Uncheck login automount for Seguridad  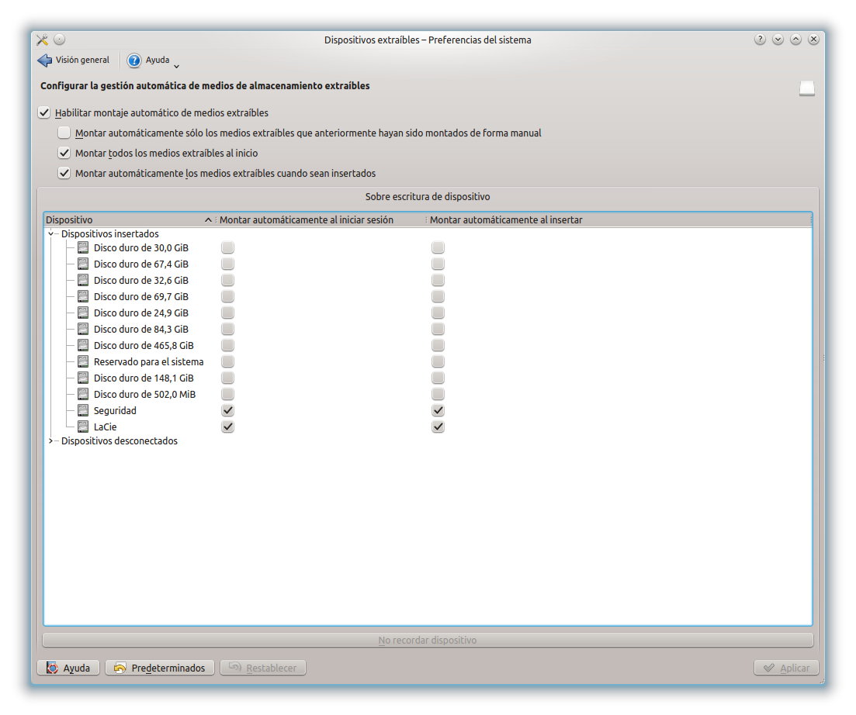pos(227,411)
